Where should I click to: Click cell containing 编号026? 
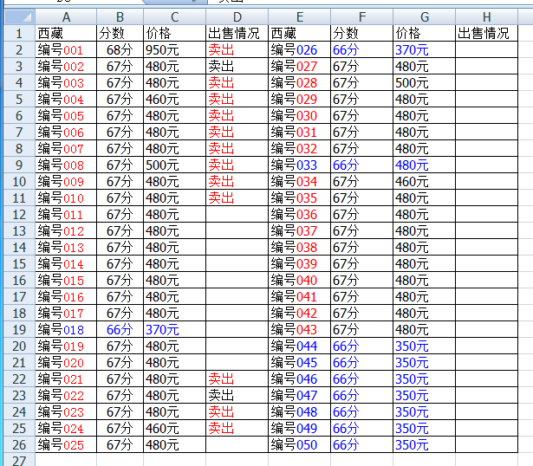pyautogui.click(x=299, y=49)
